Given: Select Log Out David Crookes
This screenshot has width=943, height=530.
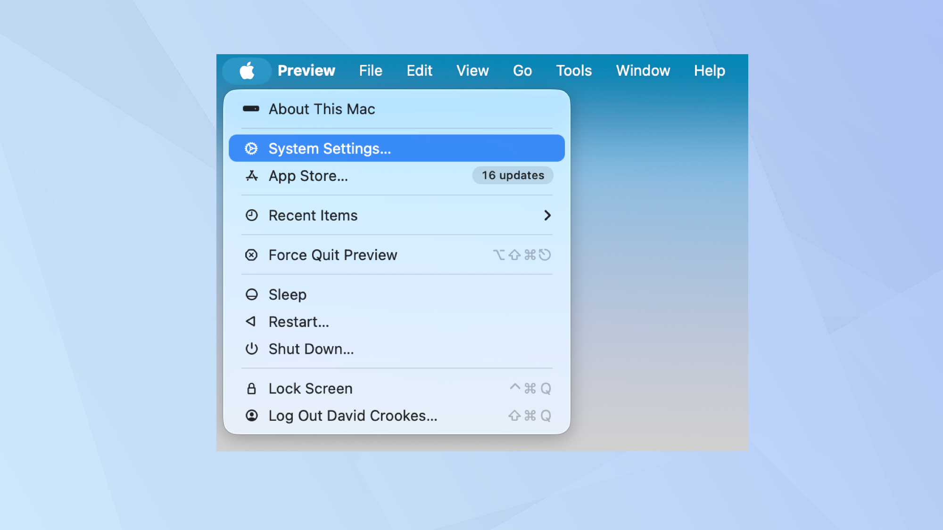Looking at the screenshot, I should [x=353, y=415].
